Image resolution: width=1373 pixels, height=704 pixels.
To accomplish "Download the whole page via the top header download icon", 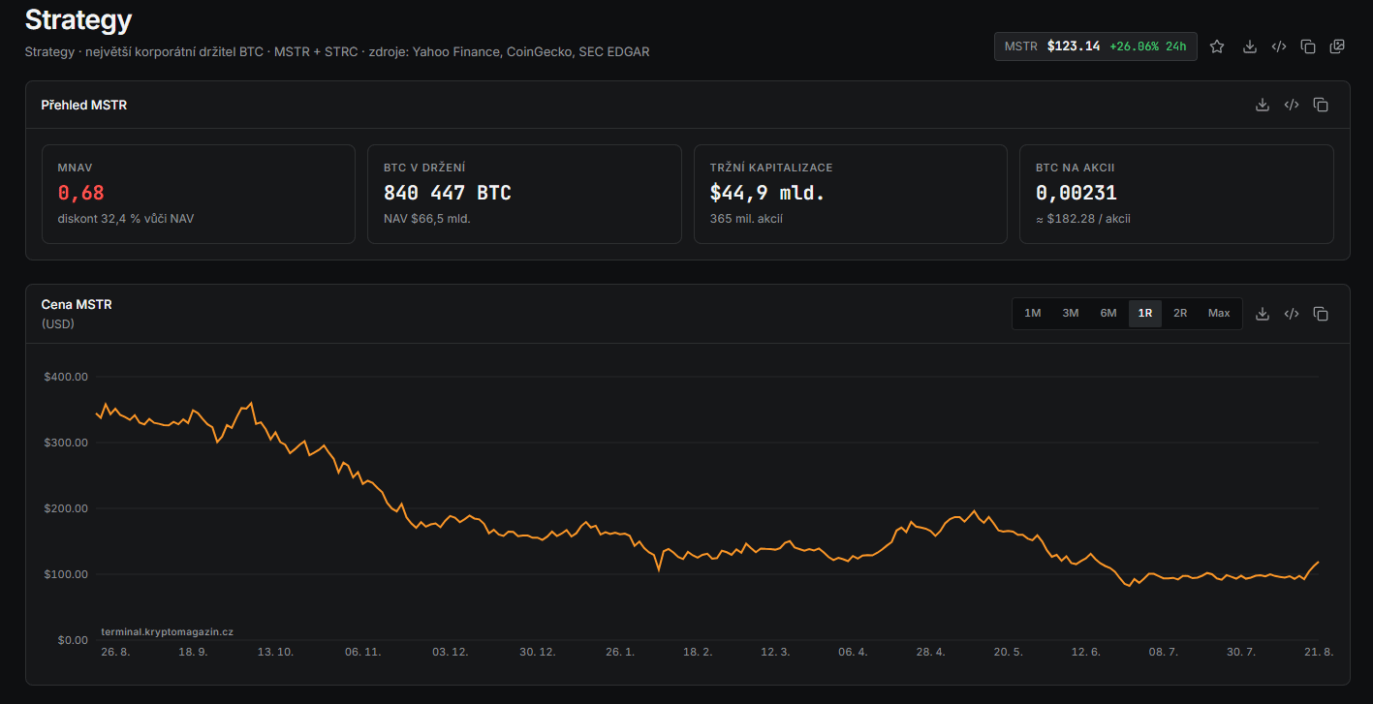I will tap(1250, 46).
